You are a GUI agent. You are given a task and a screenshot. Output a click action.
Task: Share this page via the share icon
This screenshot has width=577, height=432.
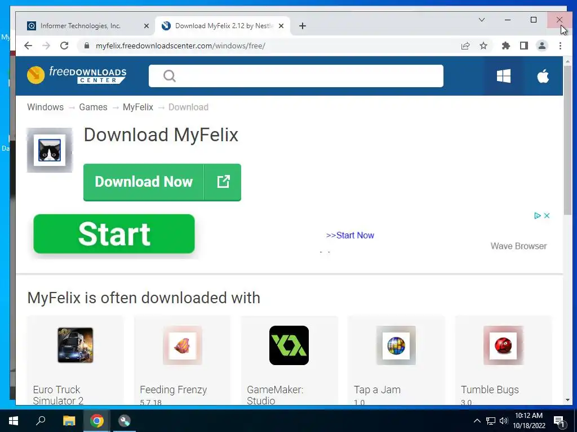tap(465, 46)
